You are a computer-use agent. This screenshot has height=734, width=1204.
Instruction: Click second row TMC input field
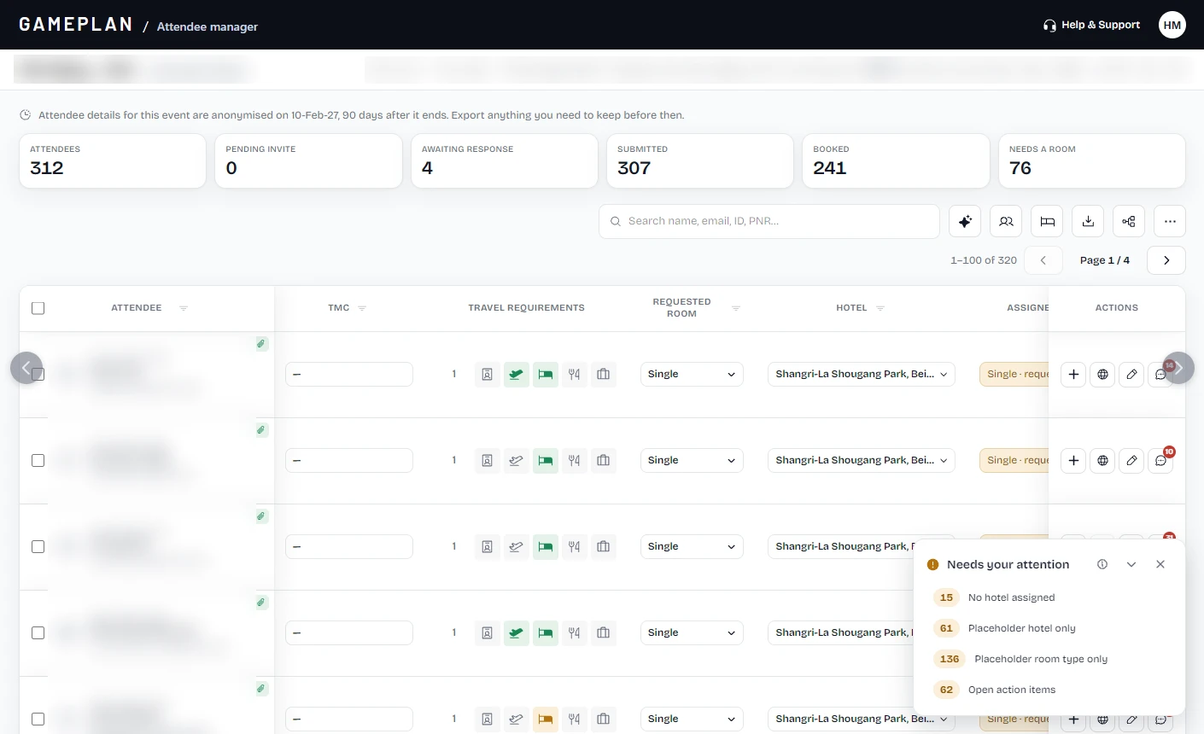coord(349,460)
